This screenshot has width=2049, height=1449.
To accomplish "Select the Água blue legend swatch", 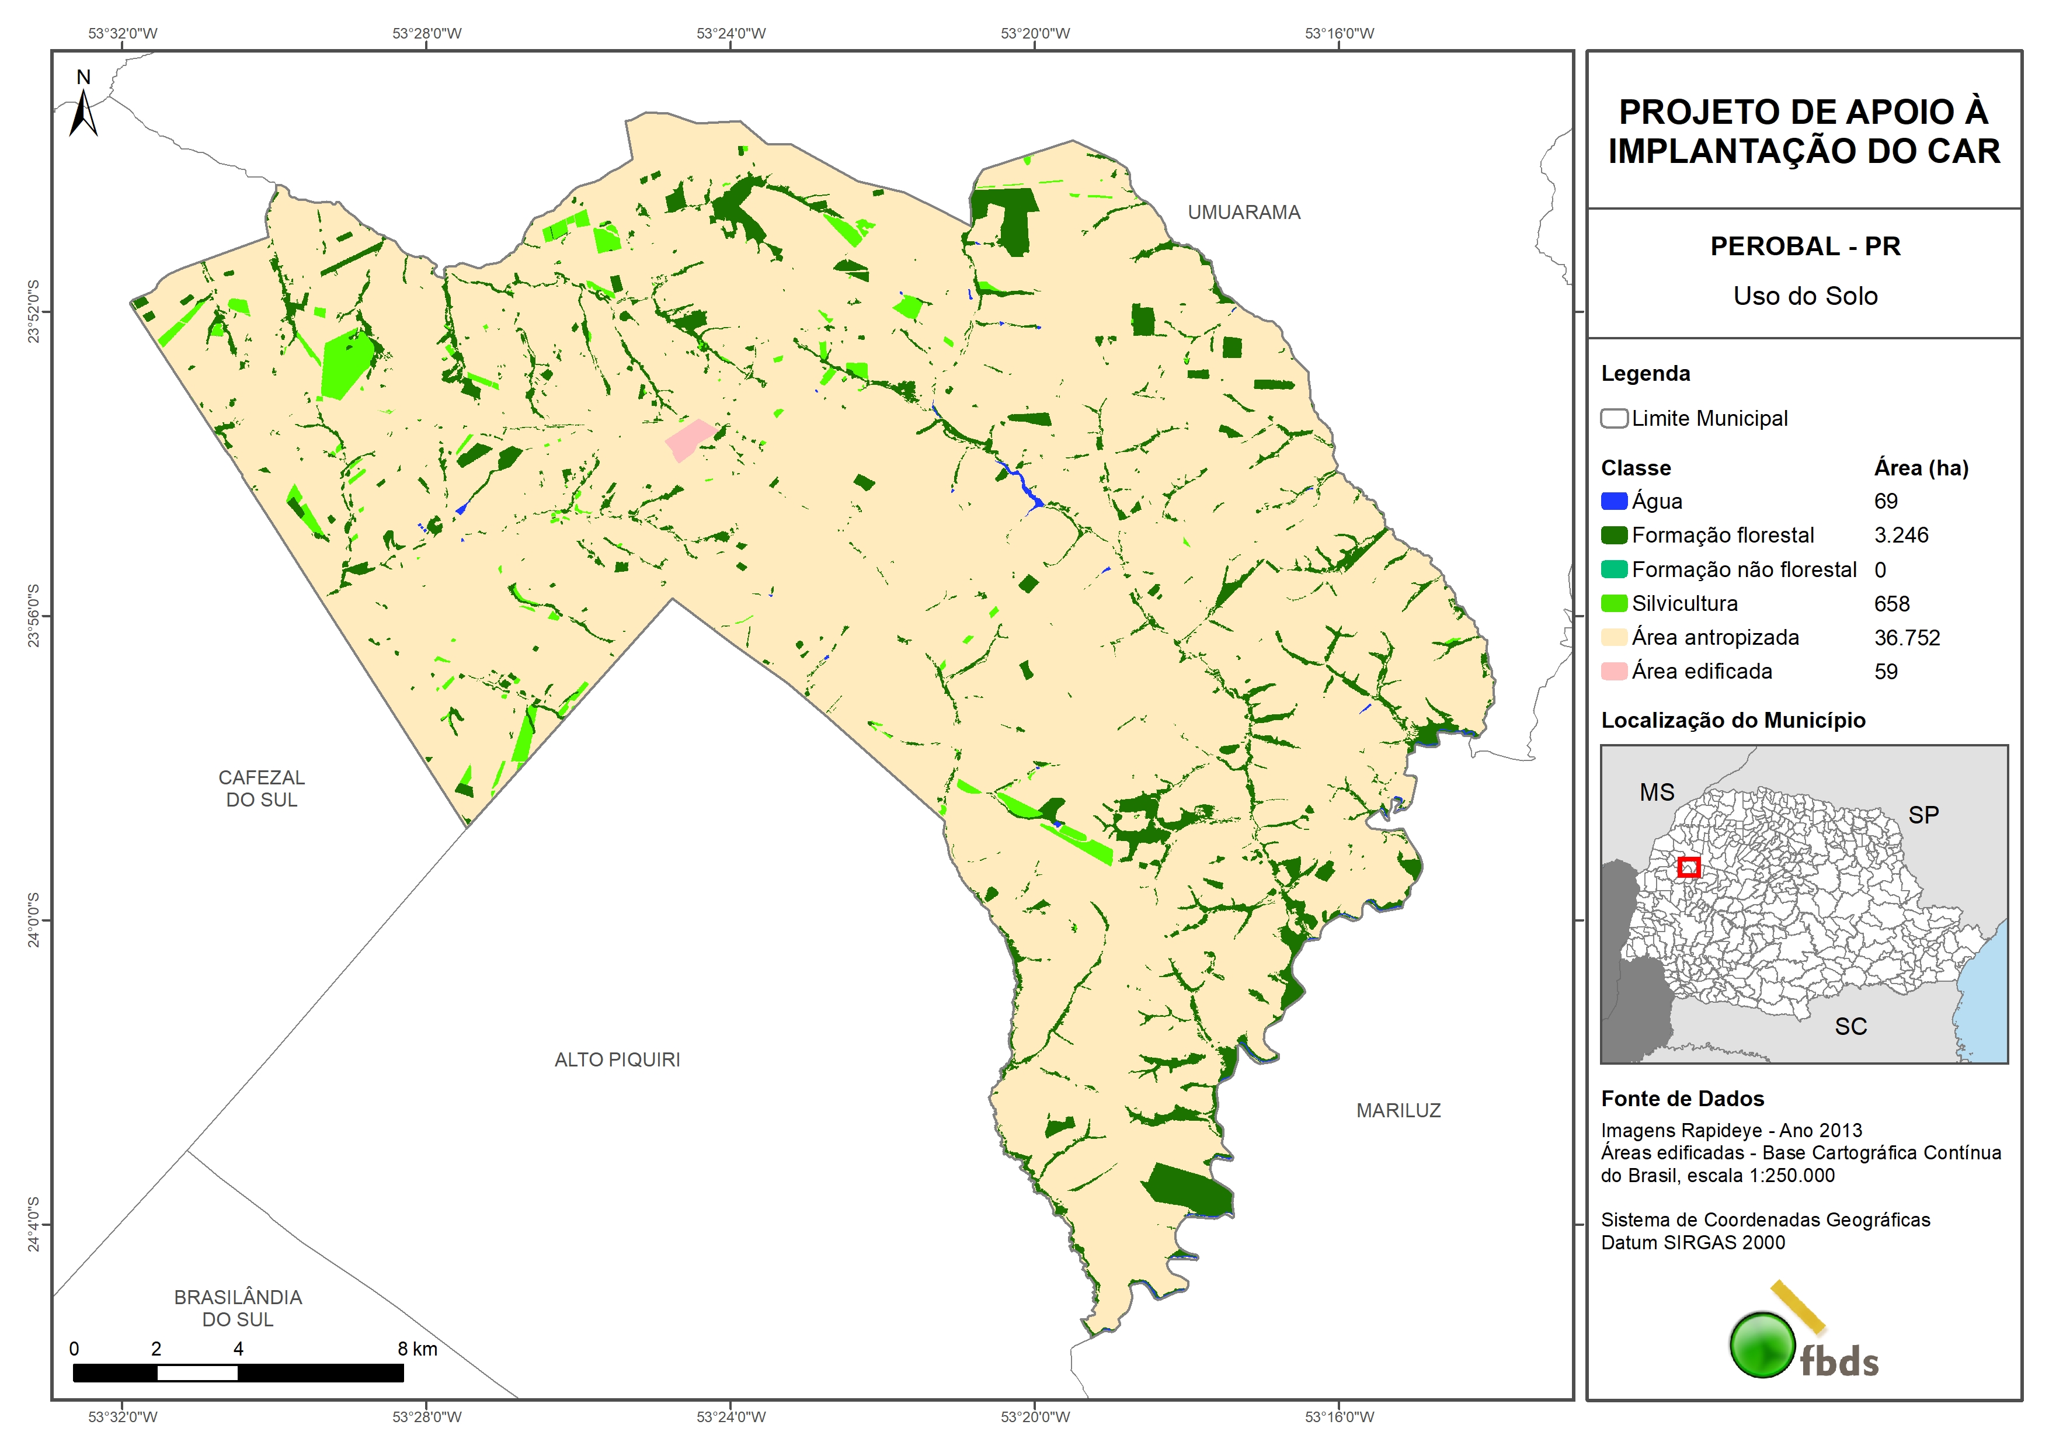I will tap(1613, 501).
